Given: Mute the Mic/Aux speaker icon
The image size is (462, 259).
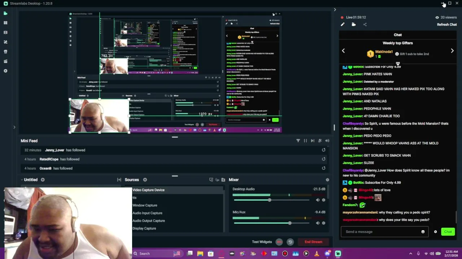Looking at the screenshot, I should [x=318, y=223].
